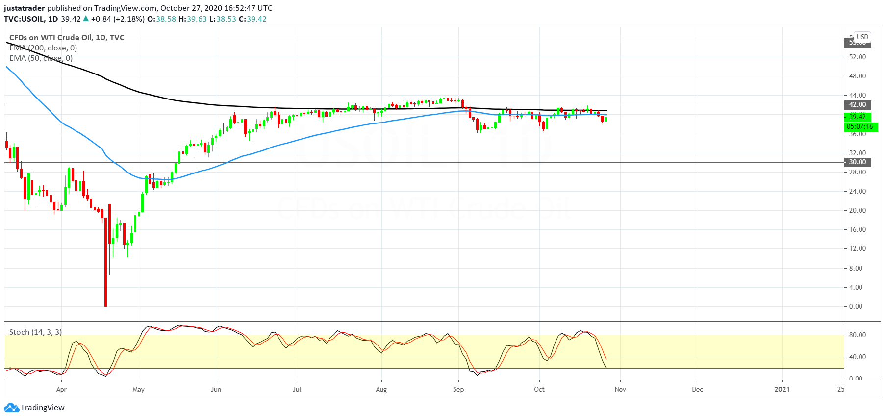Click the 44.00 price axis label
Image resolution: width=885 pixels, height=419 pixels.
click(858, 95)
